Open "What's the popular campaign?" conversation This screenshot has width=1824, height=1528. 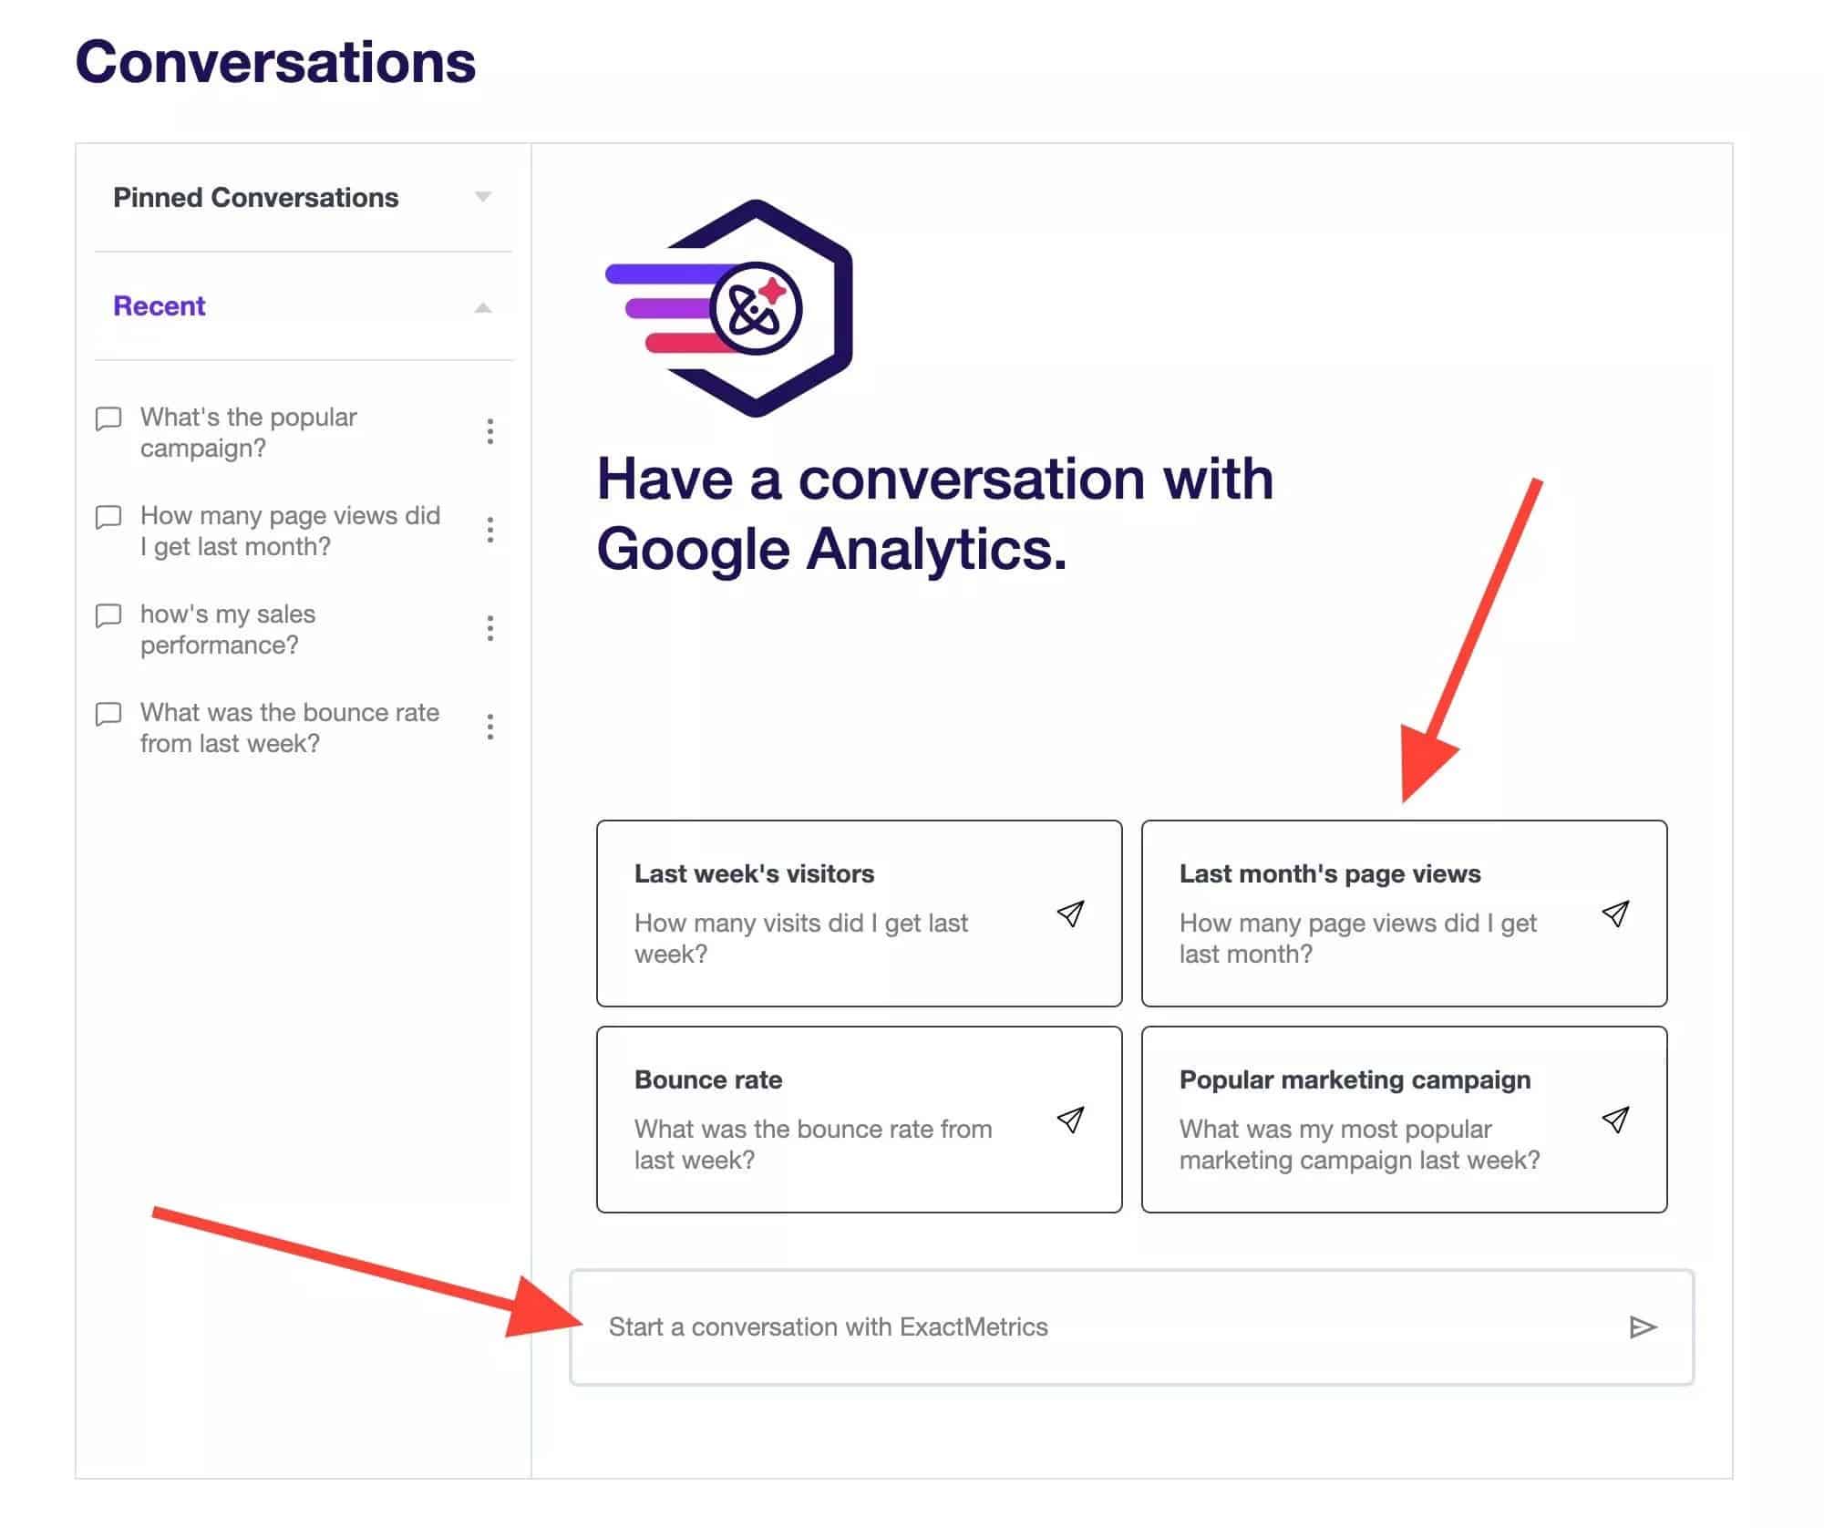(x=248, y=432)
